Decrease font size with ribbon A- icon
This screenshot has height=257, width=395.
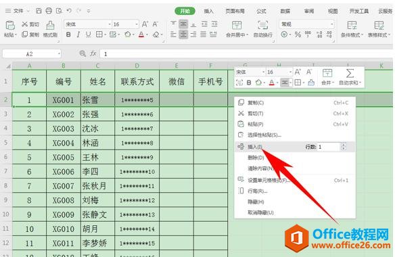pyautogui.click(x=155, y=24)
